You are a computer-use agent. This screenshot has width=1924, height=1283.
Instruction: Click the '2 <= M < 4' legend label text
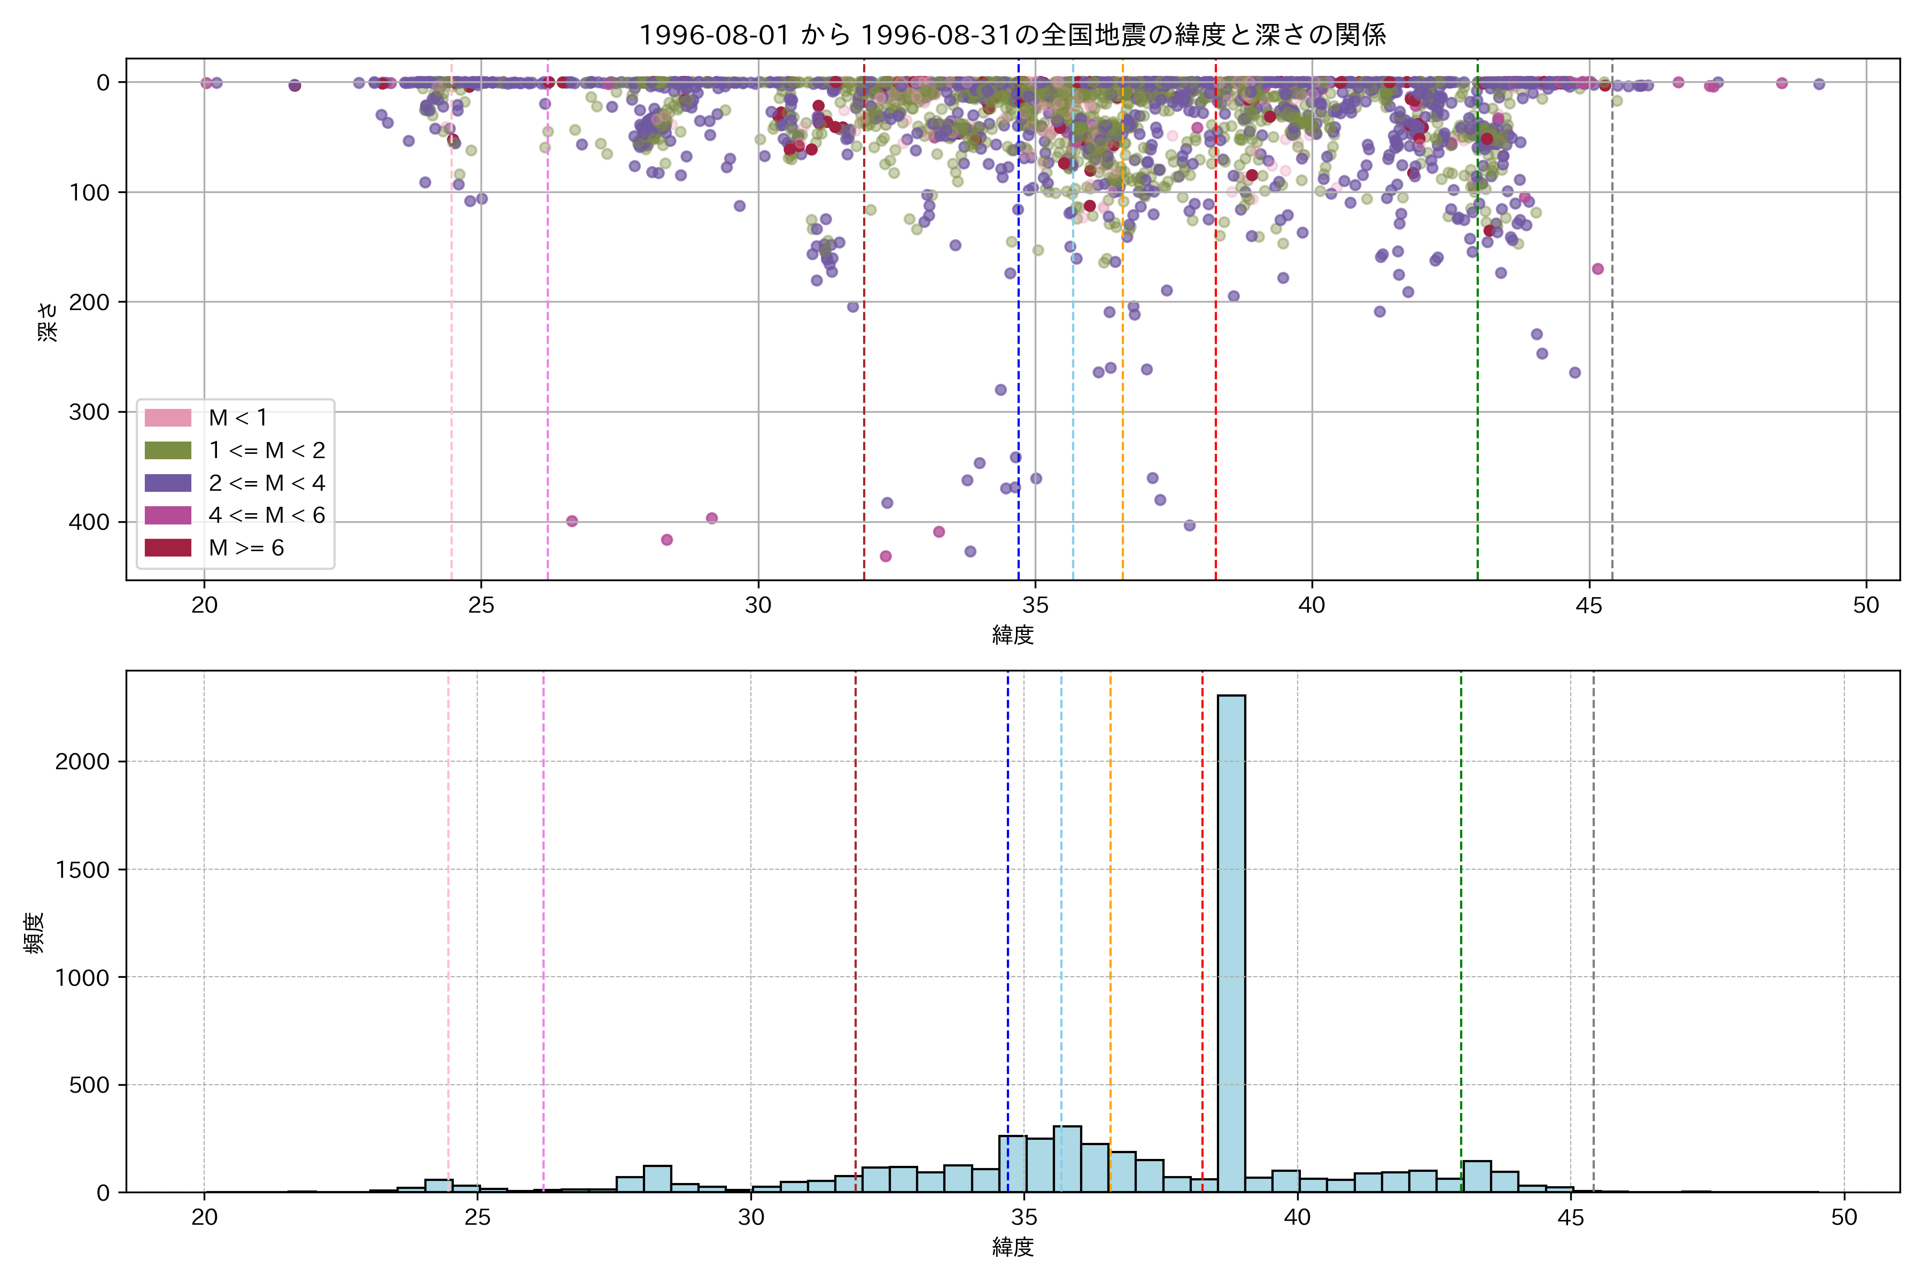tap(267, 484)
